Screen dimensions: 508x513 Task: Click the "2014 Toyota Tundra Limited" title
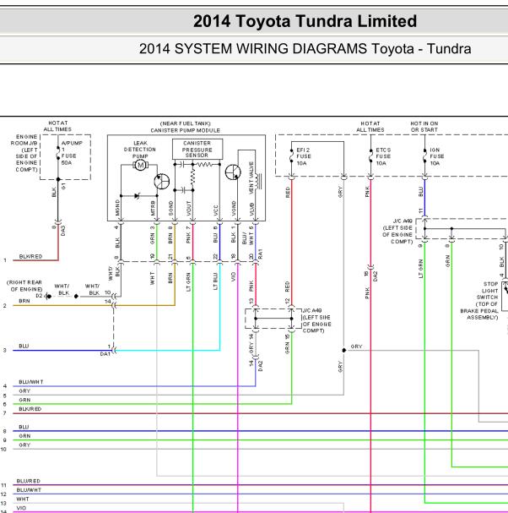pos(305,21)
